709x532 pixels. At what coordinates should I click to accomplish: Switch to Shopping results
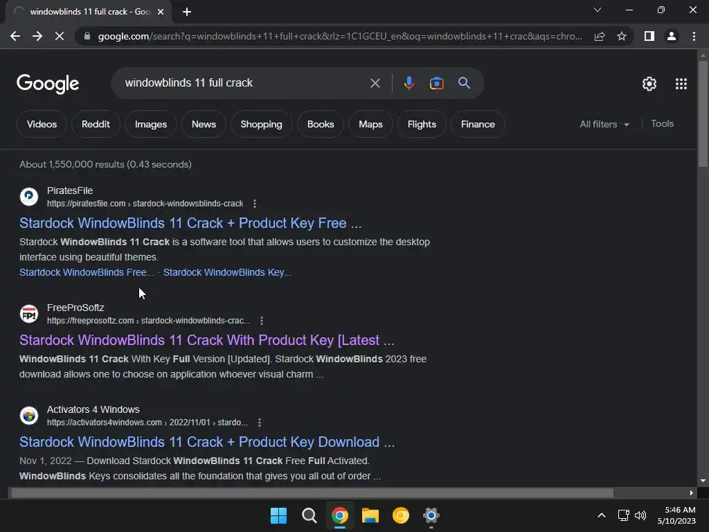(x=261, y=124)
